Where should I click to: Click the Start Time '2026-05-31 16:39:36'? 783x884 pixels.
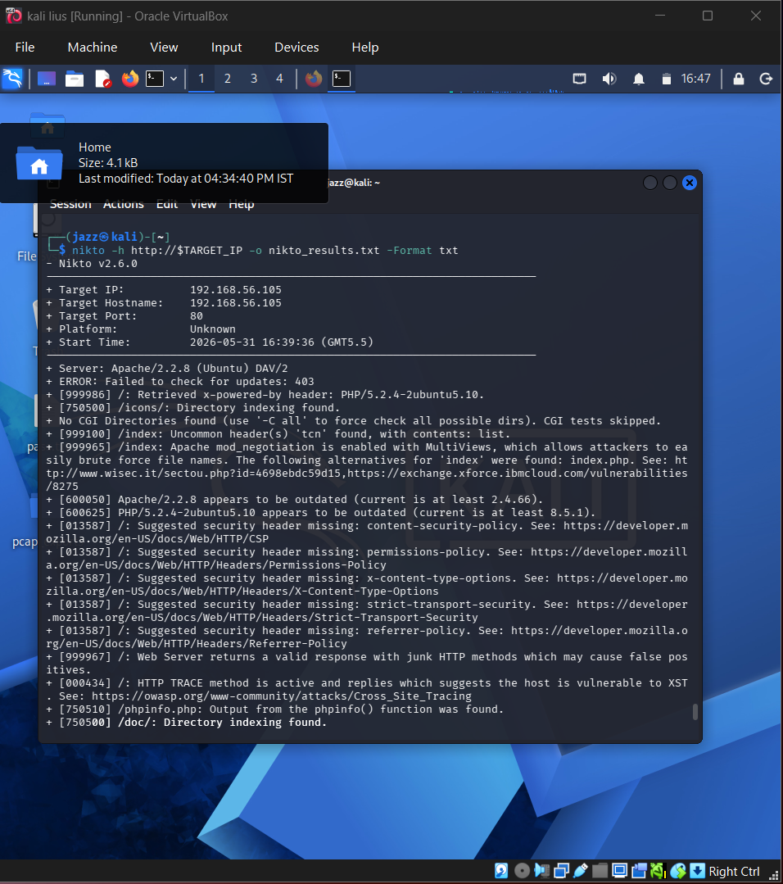(252, 342)
